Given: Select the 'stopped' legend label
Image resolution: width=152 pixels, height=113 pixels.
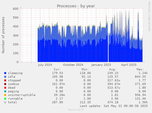Looking at the screenshot, I should [x=14, y=80].
